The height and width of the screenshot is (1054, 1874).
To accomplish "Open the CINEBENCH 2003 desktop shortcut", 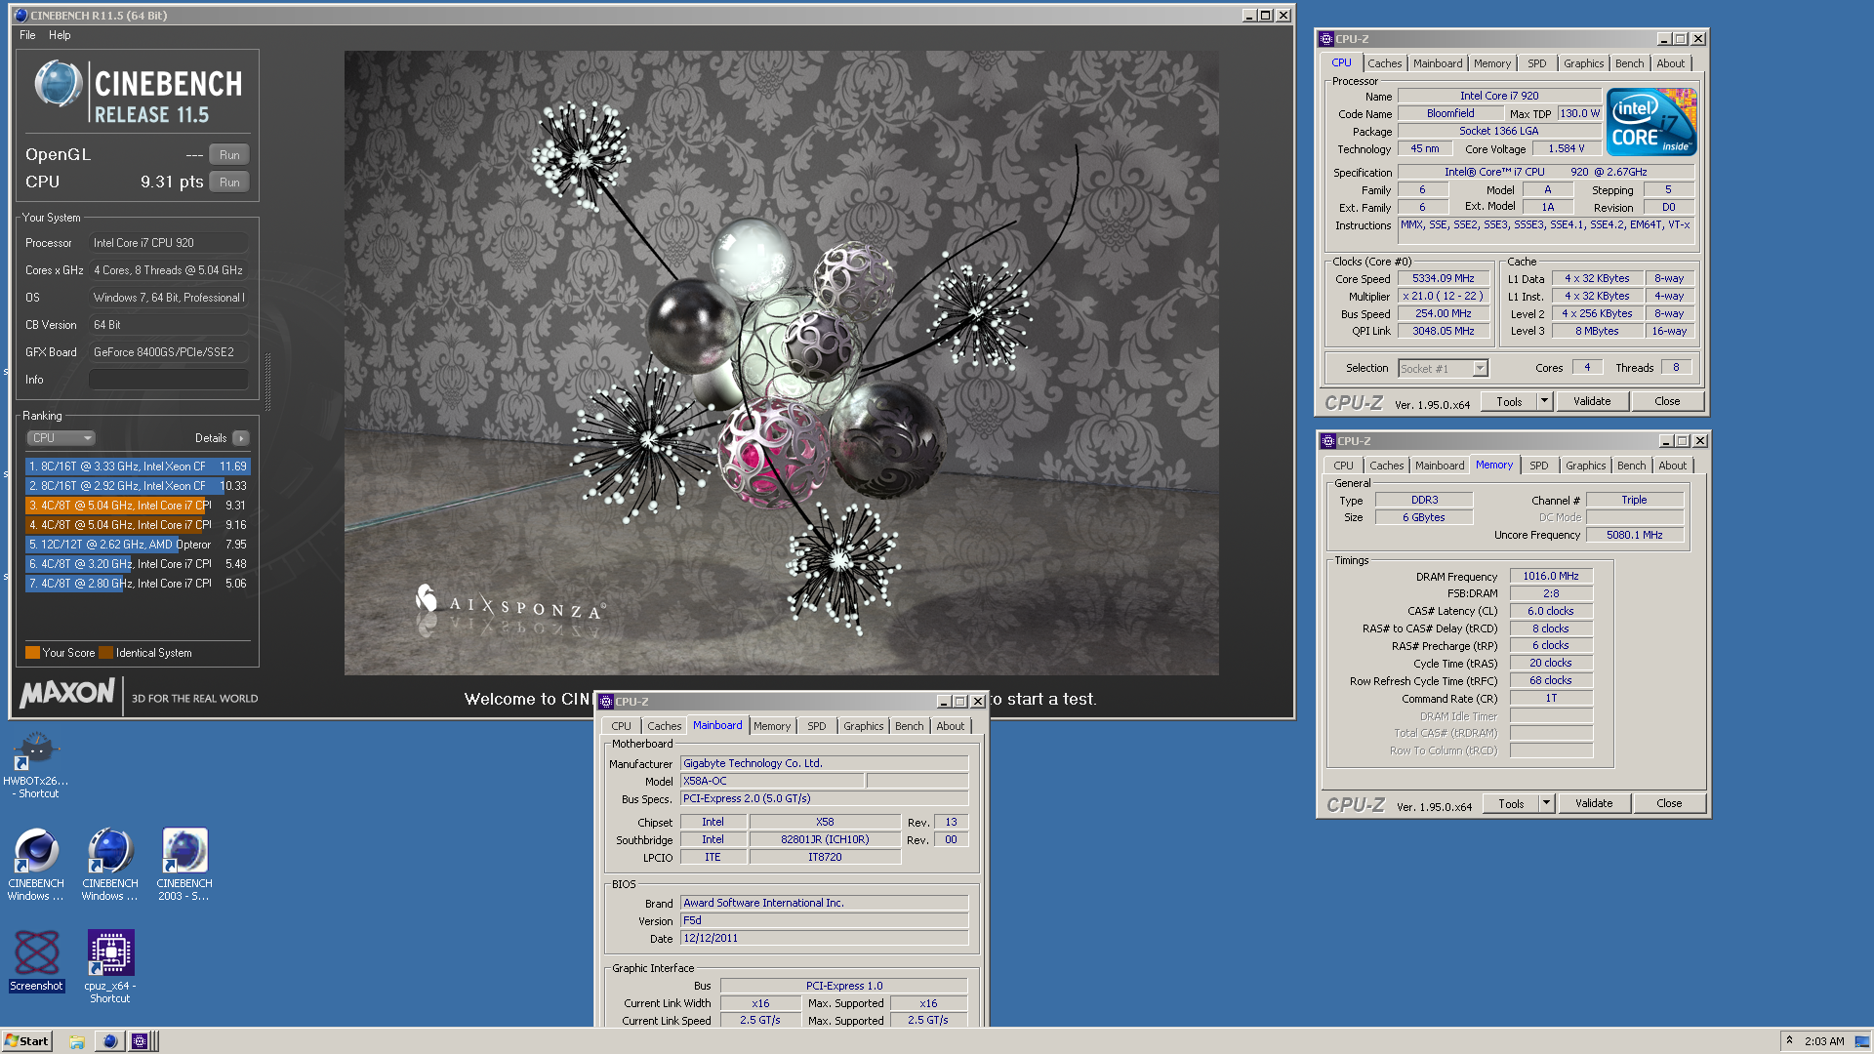I will 184,865.
